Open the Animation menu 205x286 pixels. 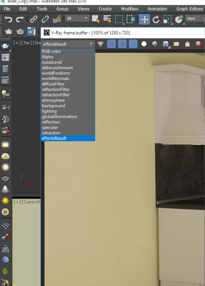point(157,9)
